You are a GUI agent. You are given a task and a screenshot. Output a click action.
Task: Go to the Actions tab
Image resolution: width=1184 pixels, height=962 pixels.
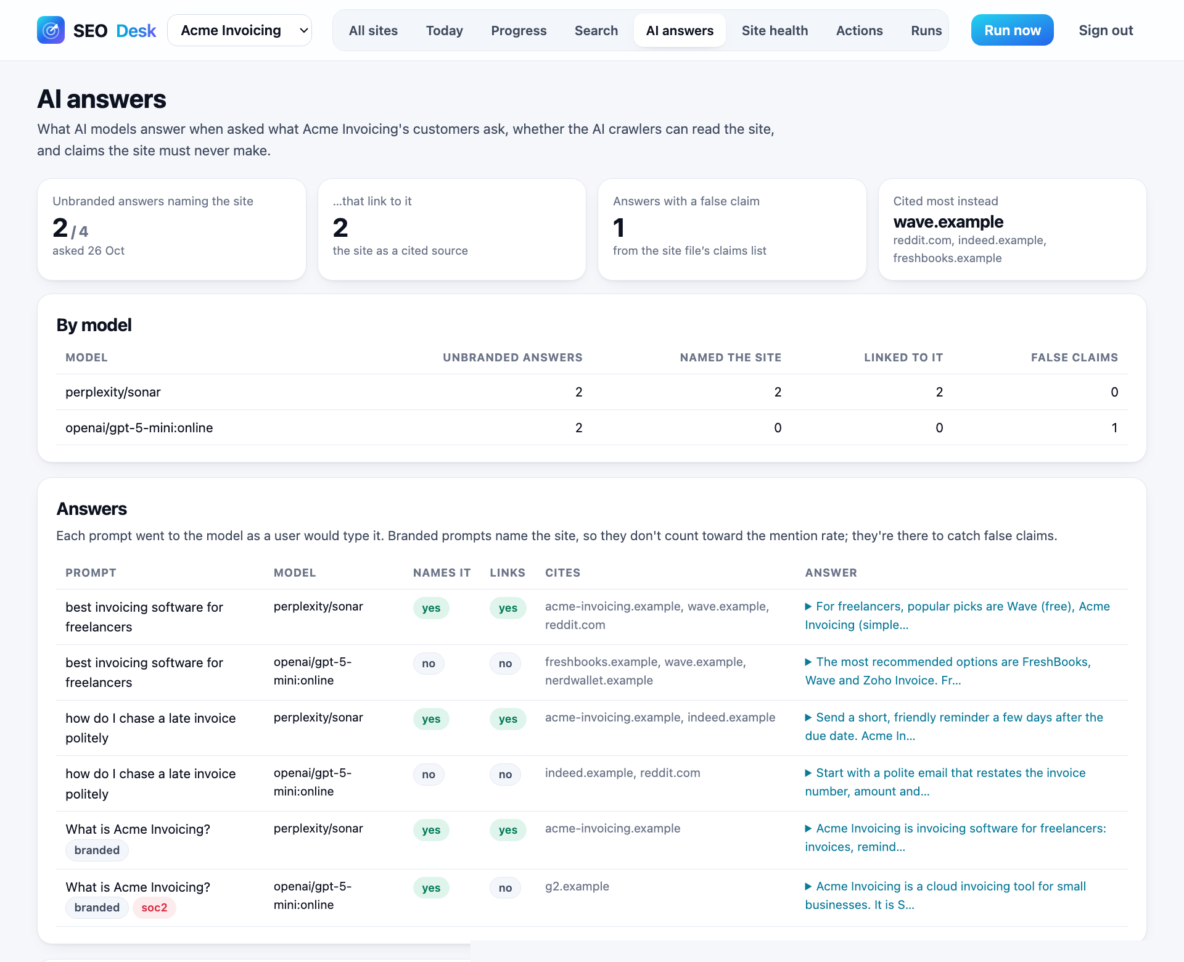(x=859, y=30)
